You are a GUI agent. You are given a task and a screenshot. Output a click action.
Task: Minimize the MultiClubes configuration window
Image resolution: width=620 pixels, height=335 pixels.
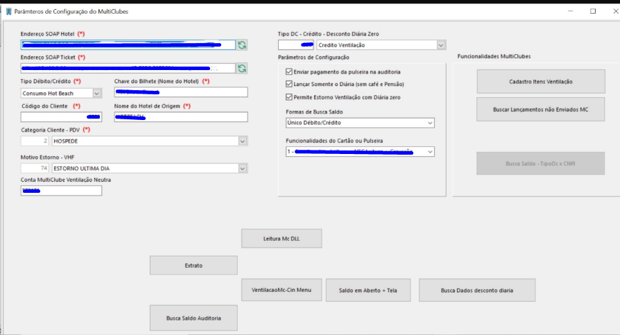pyautogui.click(x=570, y=11)
